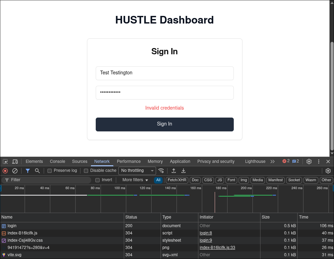The height and width of the screenshot is (259, 334).
Task: Open DevTools three-dot customize menu
Action: pos(319,161)
